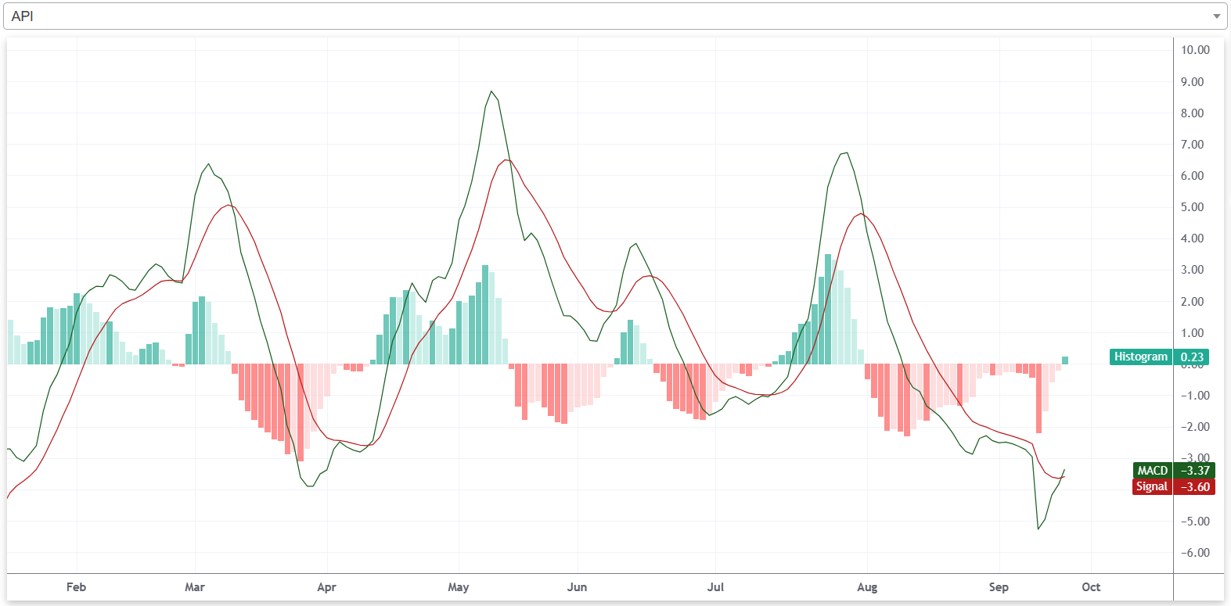Click the dropdown arrow at top right
The image size is (1231, 606).
1216,16
